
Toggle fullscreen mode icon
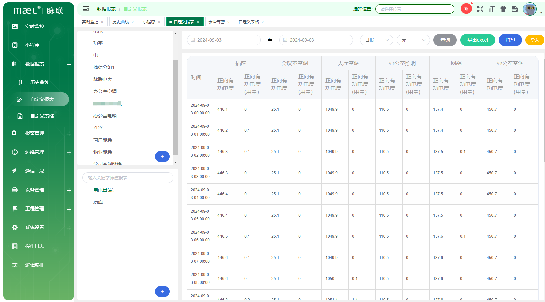pos(480,9)
